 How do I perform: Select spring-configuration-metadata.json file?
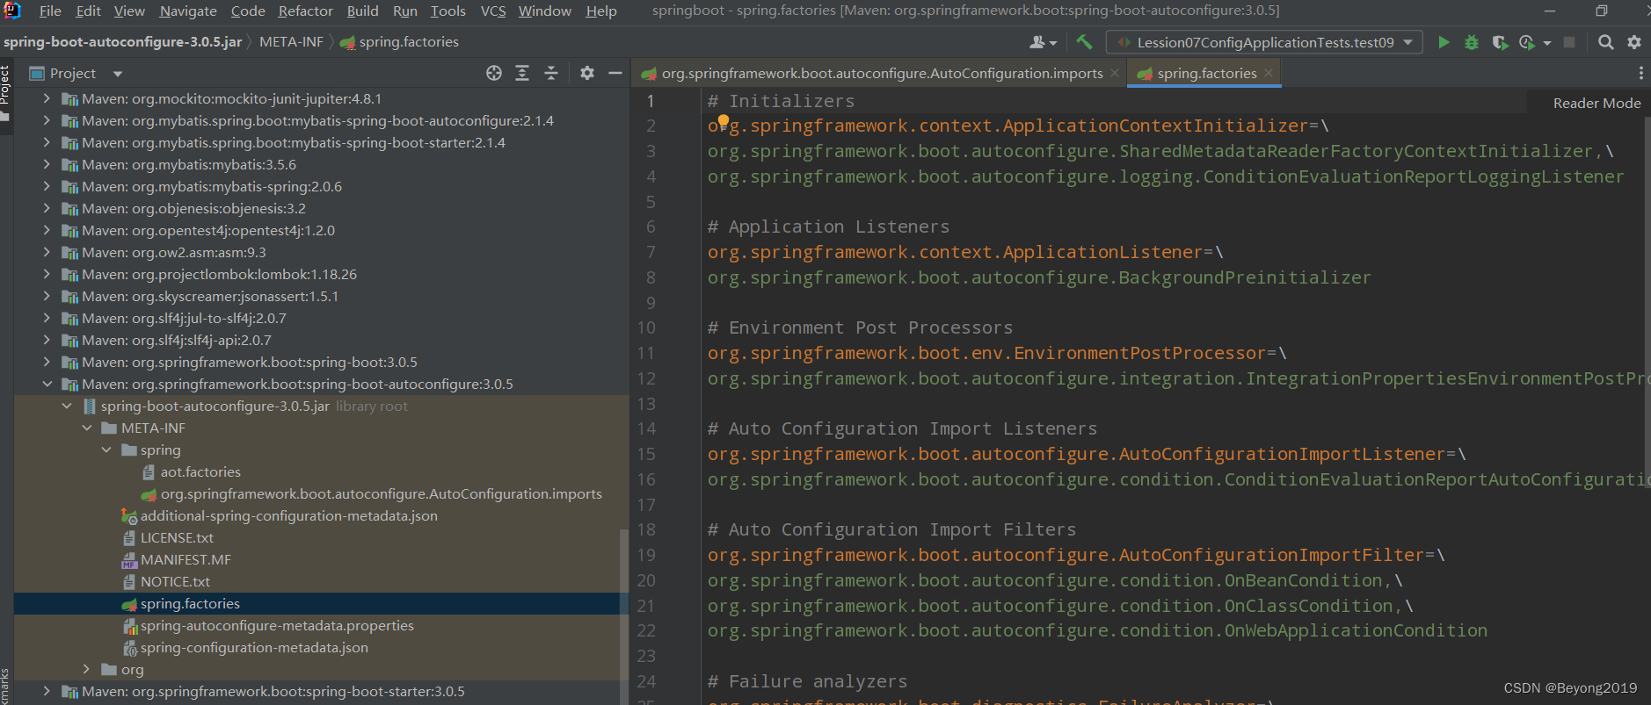[254, 648]
